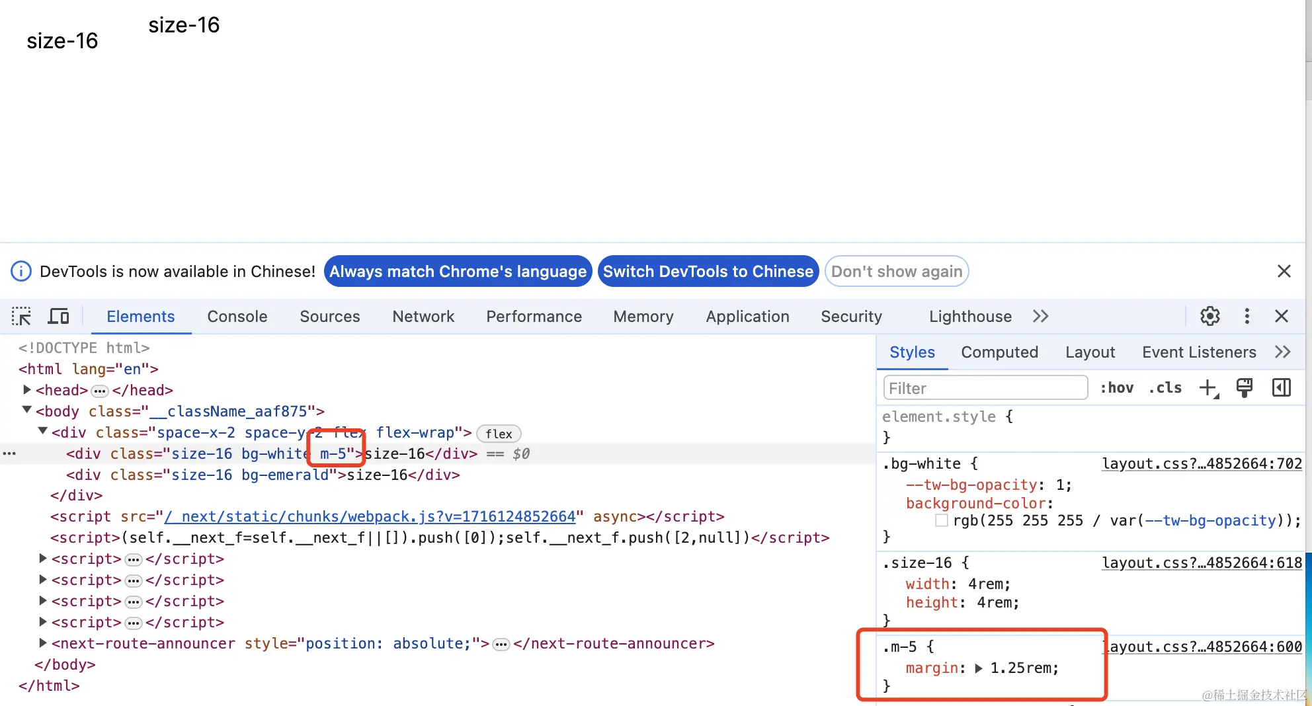Activate the inspect element picker icon

(21, 317)
